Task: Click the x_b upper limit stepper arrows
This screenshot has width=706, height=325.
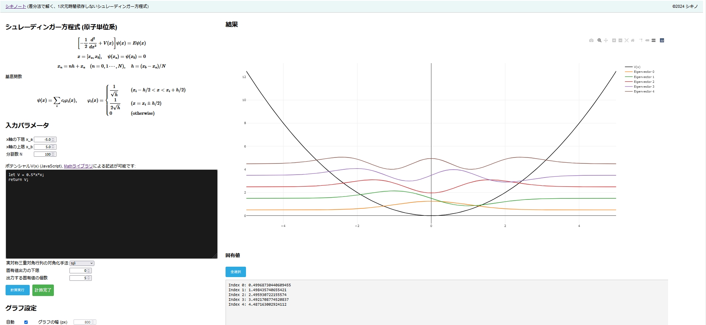Action: click(53, 147)
